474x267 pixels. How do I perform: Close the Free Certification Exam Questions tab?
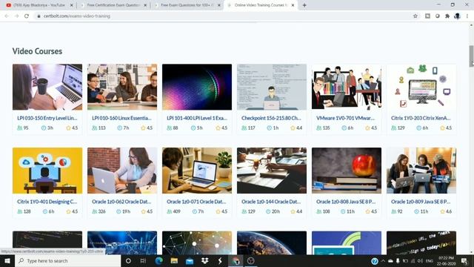pos(145,5)
